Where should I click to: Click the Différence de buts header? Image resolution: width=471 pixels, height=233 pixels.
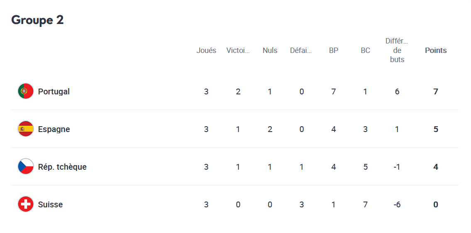[397, 50]
